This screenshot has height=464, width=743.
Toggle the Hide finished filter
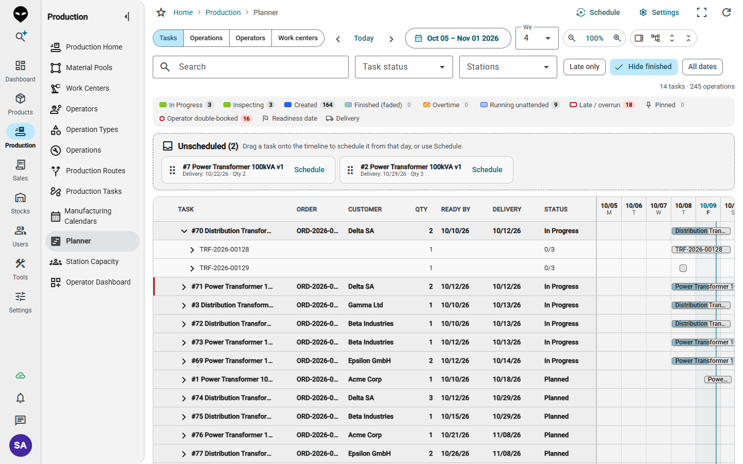tap(643, 67)
